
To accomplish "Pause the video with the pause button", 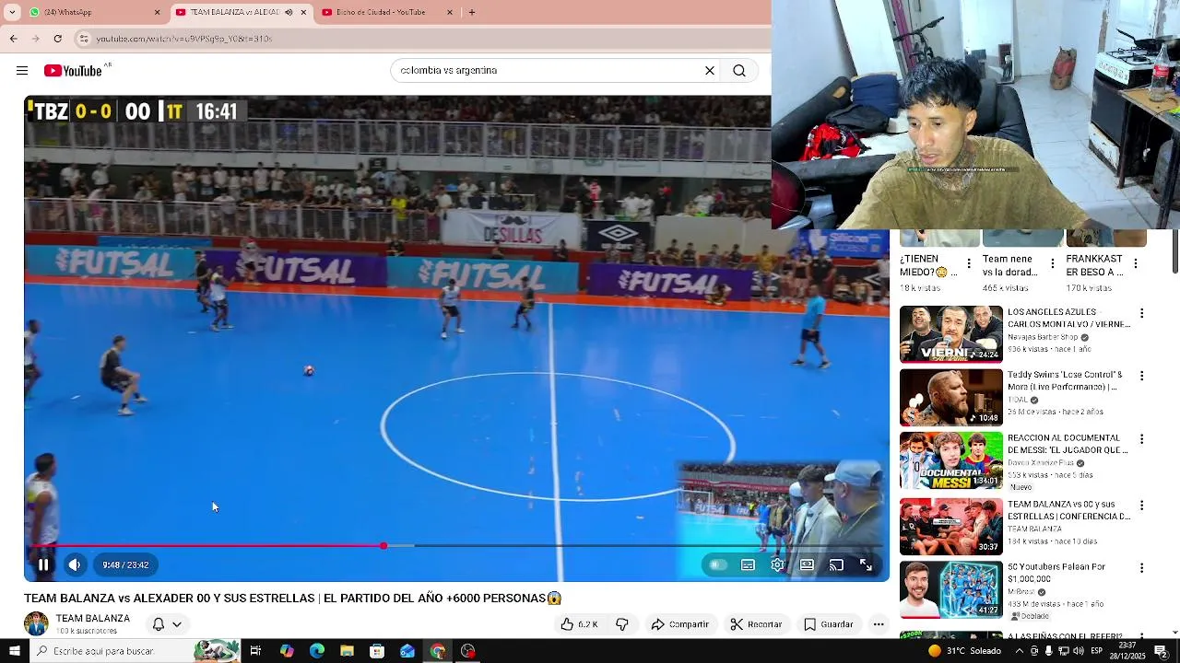I will (43, 565).
